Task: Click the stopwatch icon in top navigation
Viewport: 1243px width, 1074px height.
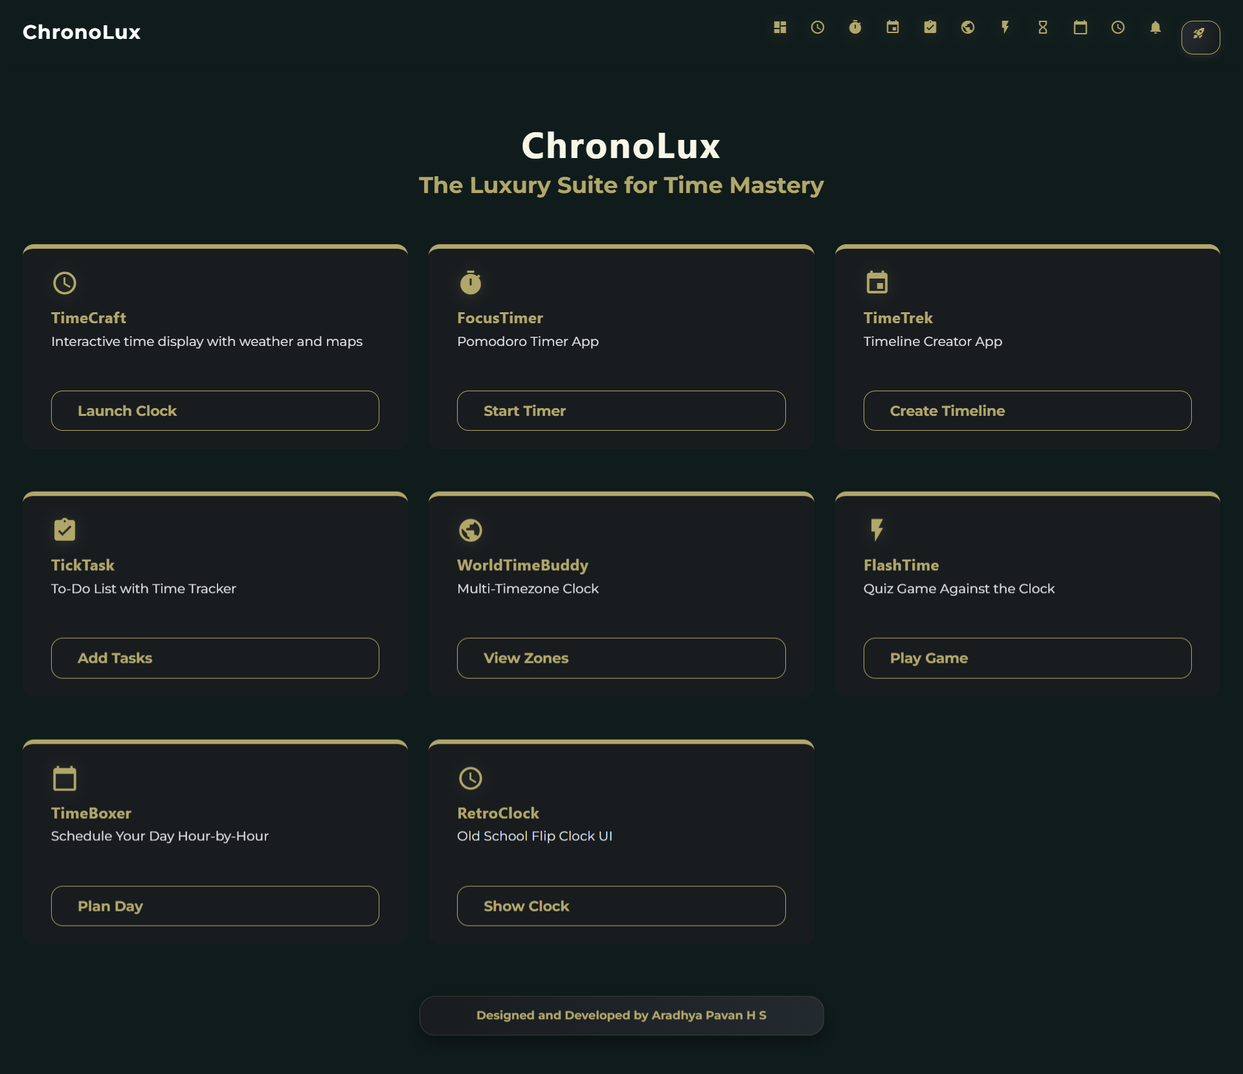Action: [855, 27]
